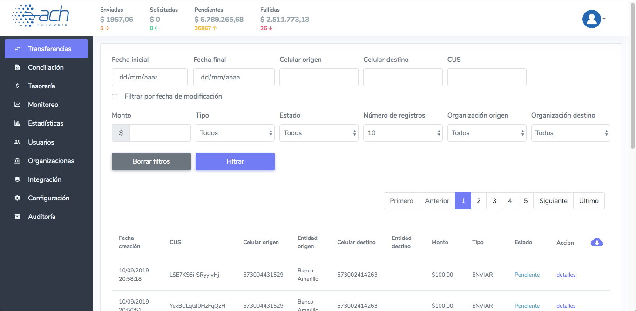
Task: Open the user avatar profile menu
Action: click(x=592, y=19)
